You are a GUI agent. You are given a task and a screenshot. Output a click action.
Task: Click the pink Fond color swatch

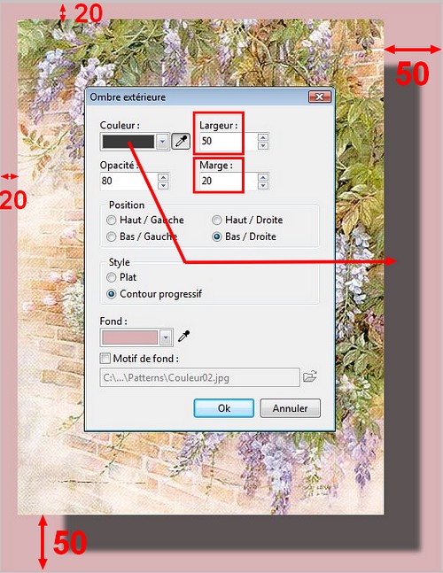[129, 337]
